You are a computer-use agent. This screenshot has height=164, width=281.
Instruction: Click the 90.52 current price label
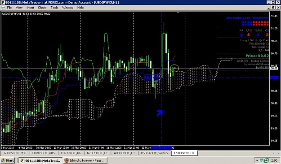tap(274, 68)
